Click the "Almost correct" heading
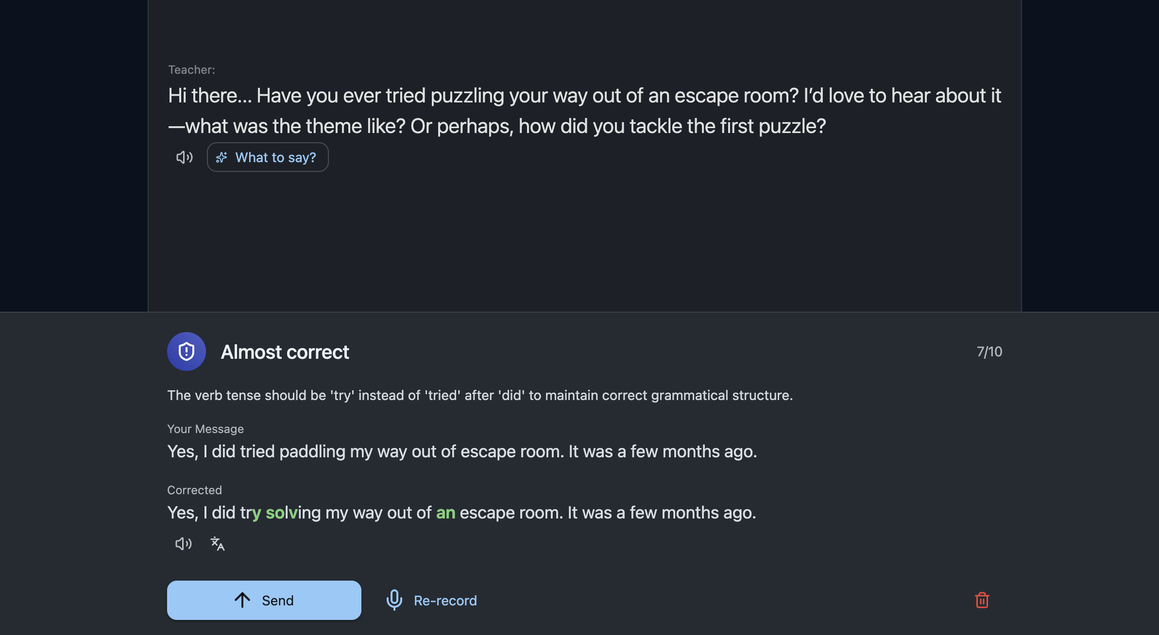The height and width of the screenshot is (635, 1159). 285,352
